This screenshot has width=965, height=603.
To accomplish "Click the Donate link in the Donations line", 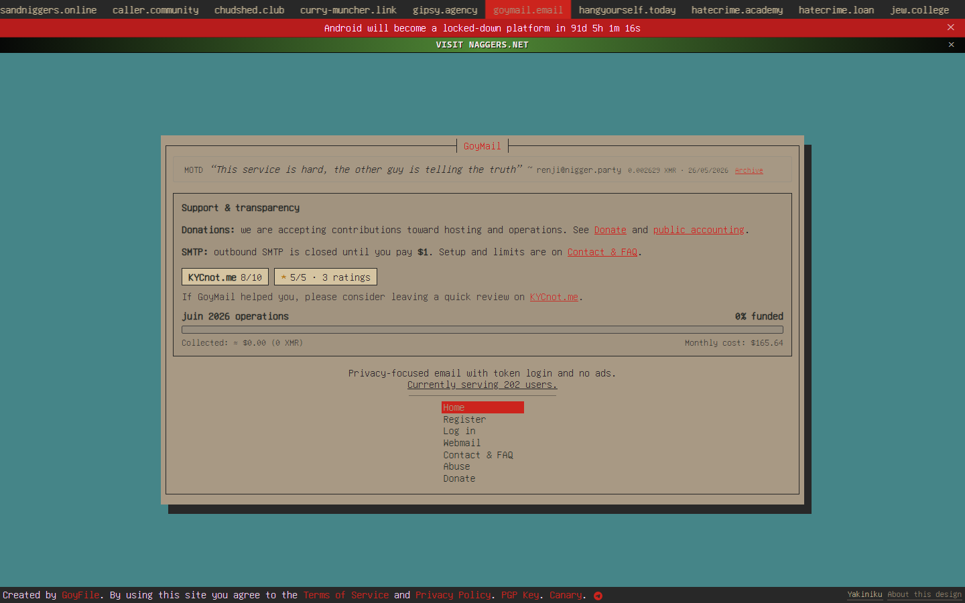I will coord(610,230).
